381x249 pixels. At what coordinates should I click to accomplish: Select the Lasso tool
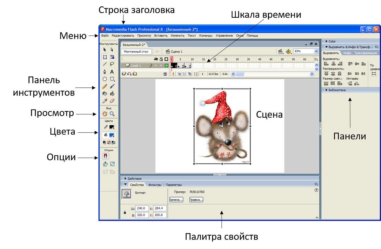coord(112,64)
